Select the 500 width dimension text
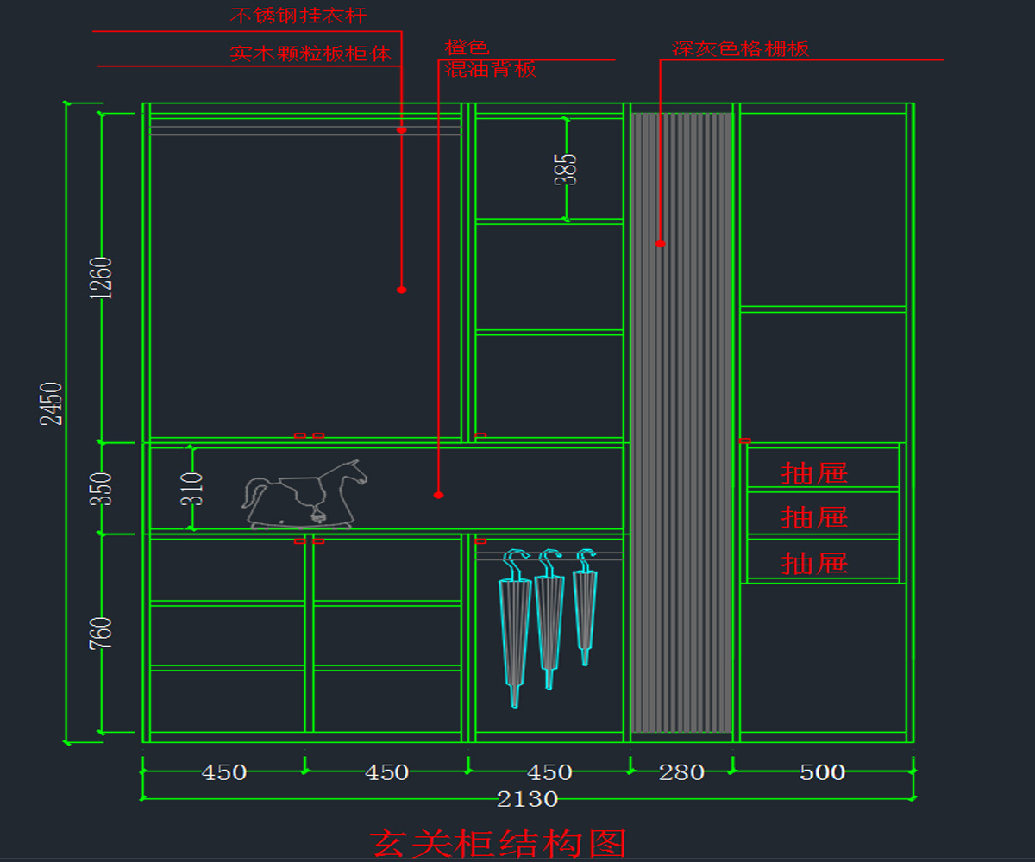The image size is (1035, 862). tap(822, 772)
